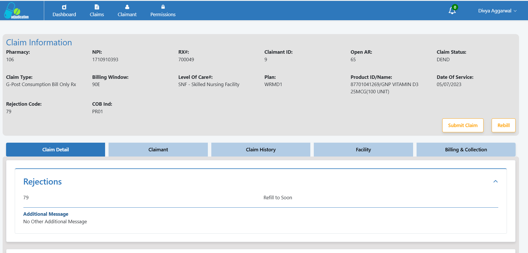The width and height of the screenshot is (528, 253).
Task: Open notifications bell icon
Action: tap(452, 11)
